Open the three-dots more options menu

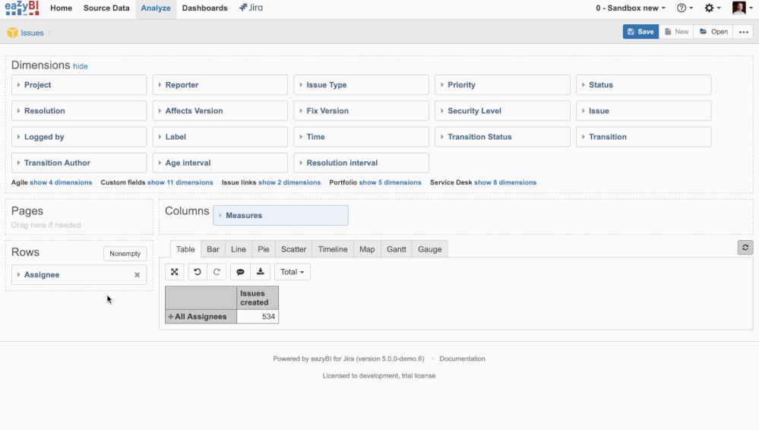744,32
